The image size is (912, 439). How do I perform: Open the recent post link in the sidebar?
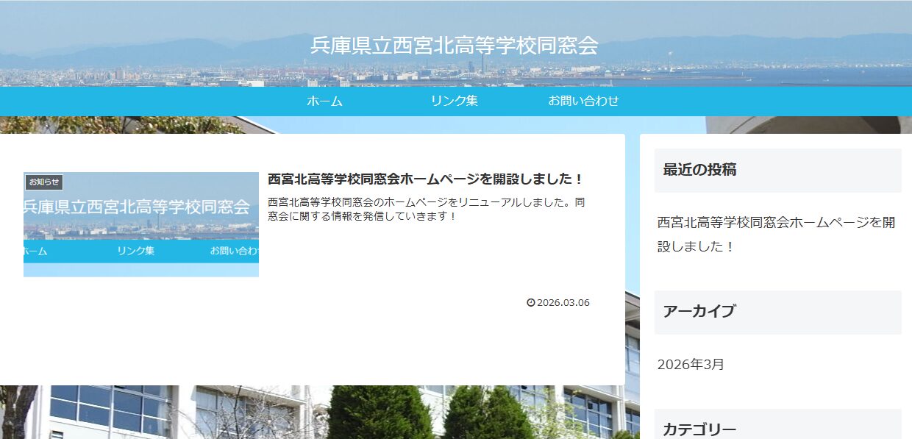[776, 234]
